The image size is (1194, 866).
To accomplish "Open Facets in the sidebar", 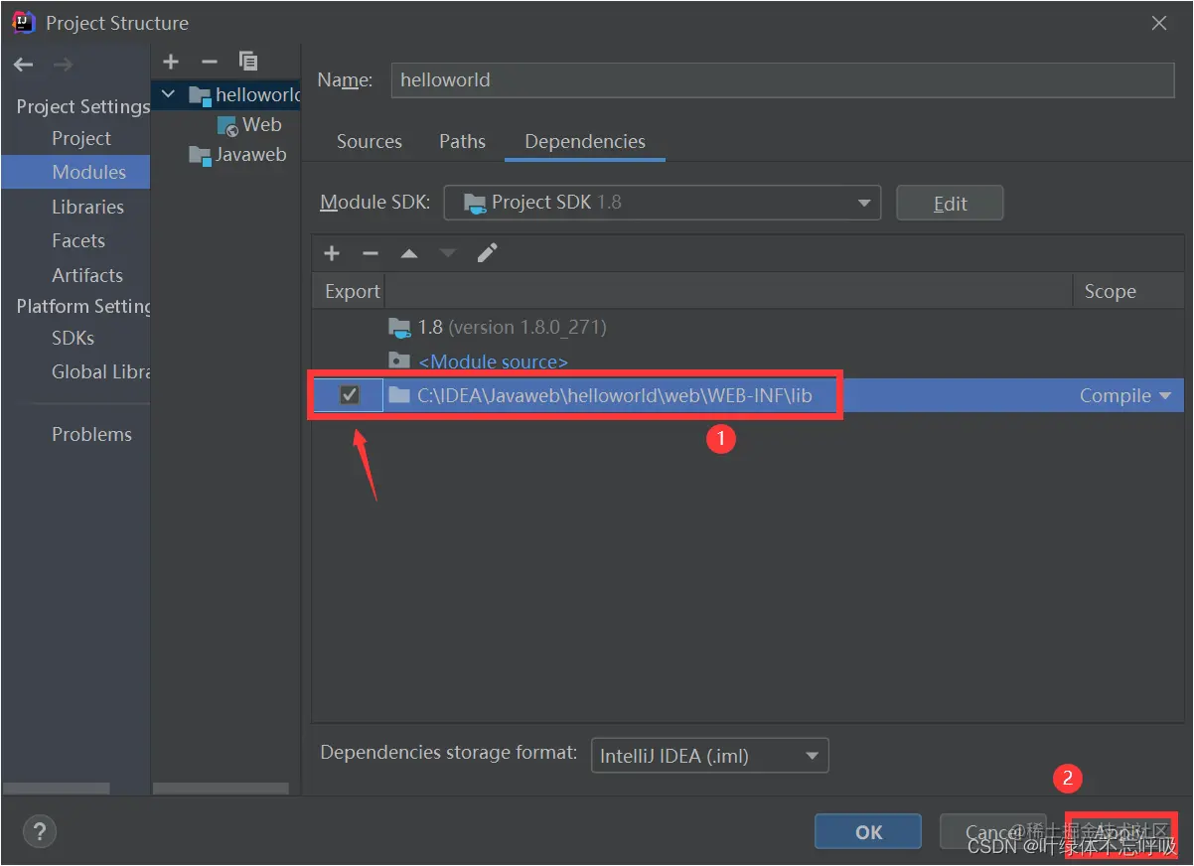I will click(x=75, y=240).
